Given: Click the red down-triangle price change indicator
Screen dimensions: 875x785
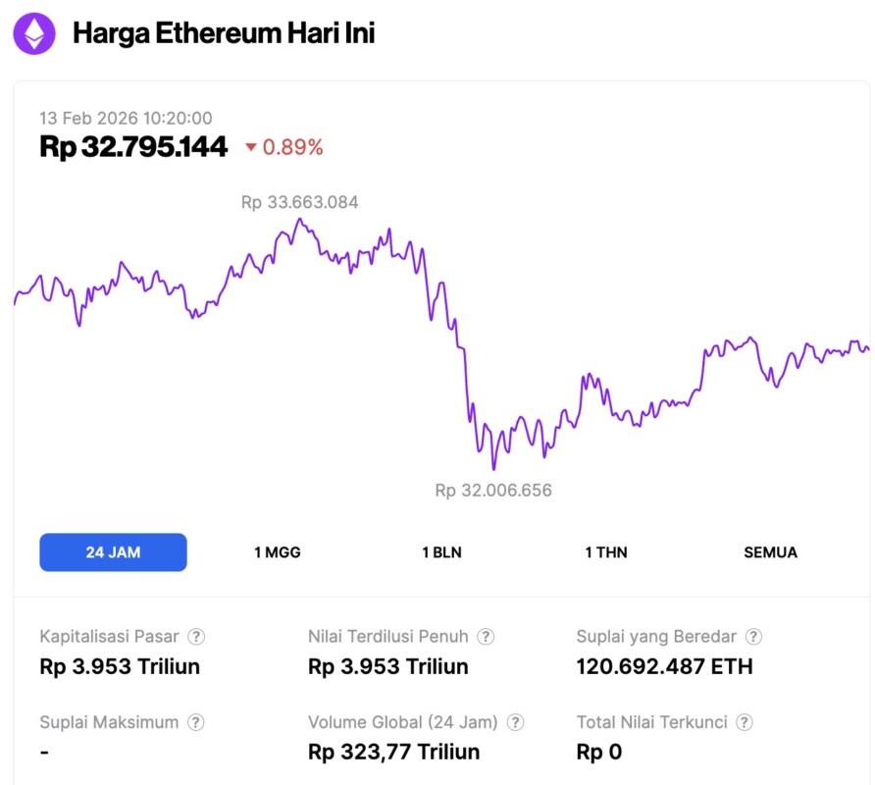Looking at the screenshot, I should tap(251, 148).
